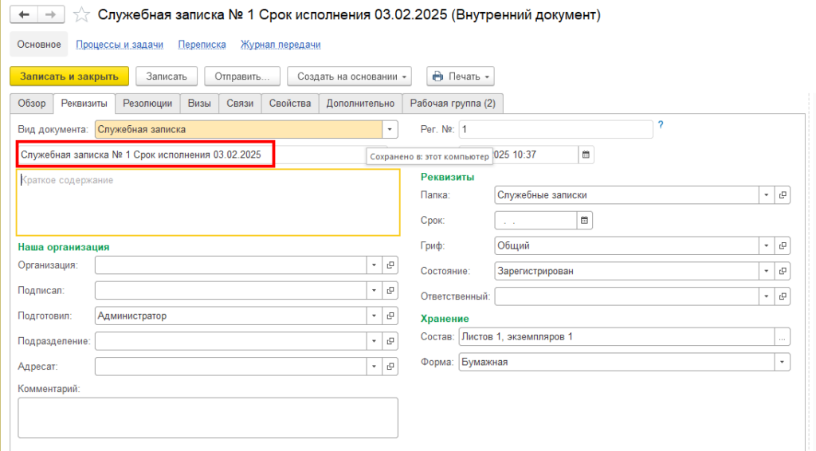Click the Состав field value
Image resolution: width=816 pixels, height=451 pixels.
617,337
